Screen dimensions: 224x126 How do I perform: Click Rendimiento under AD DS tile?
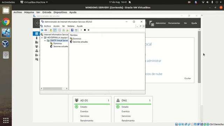[87, 120]
